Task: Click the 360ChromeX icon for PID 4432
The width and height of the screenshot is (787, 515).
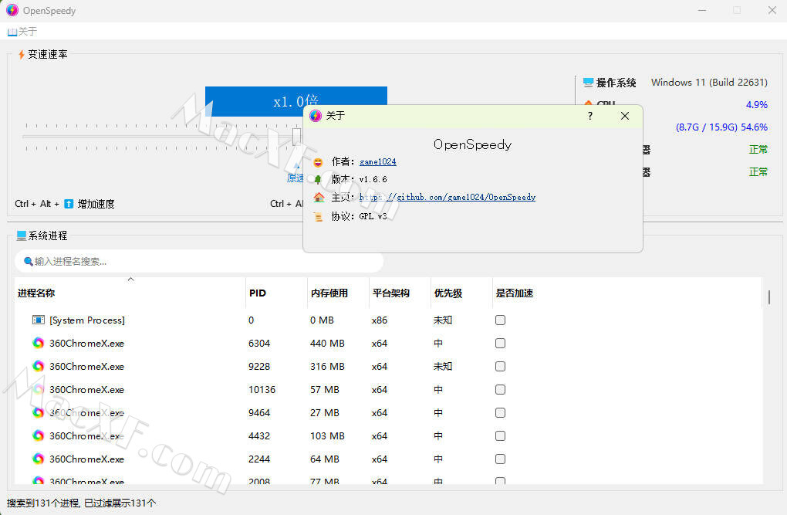Action: pyautogui.click(x=38, y=435)
